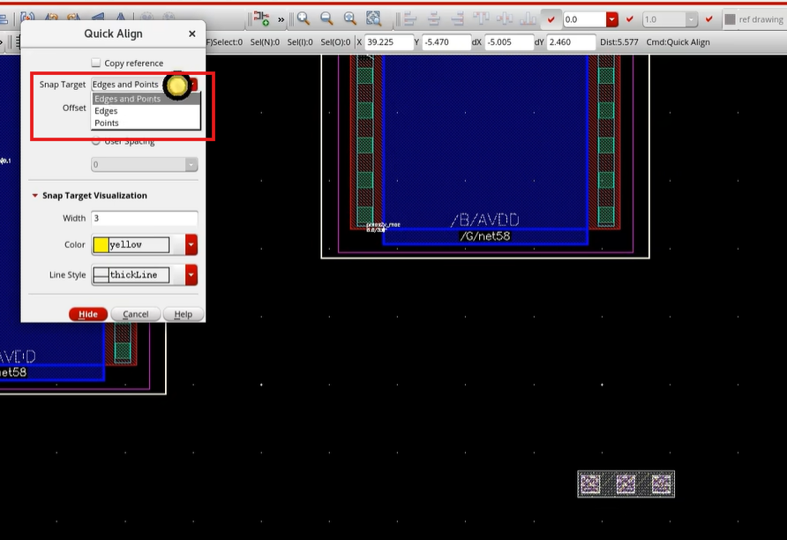The image size is (787, 540).
Task: Click Cmd:Quick Align status text
Action: (678, 42)
